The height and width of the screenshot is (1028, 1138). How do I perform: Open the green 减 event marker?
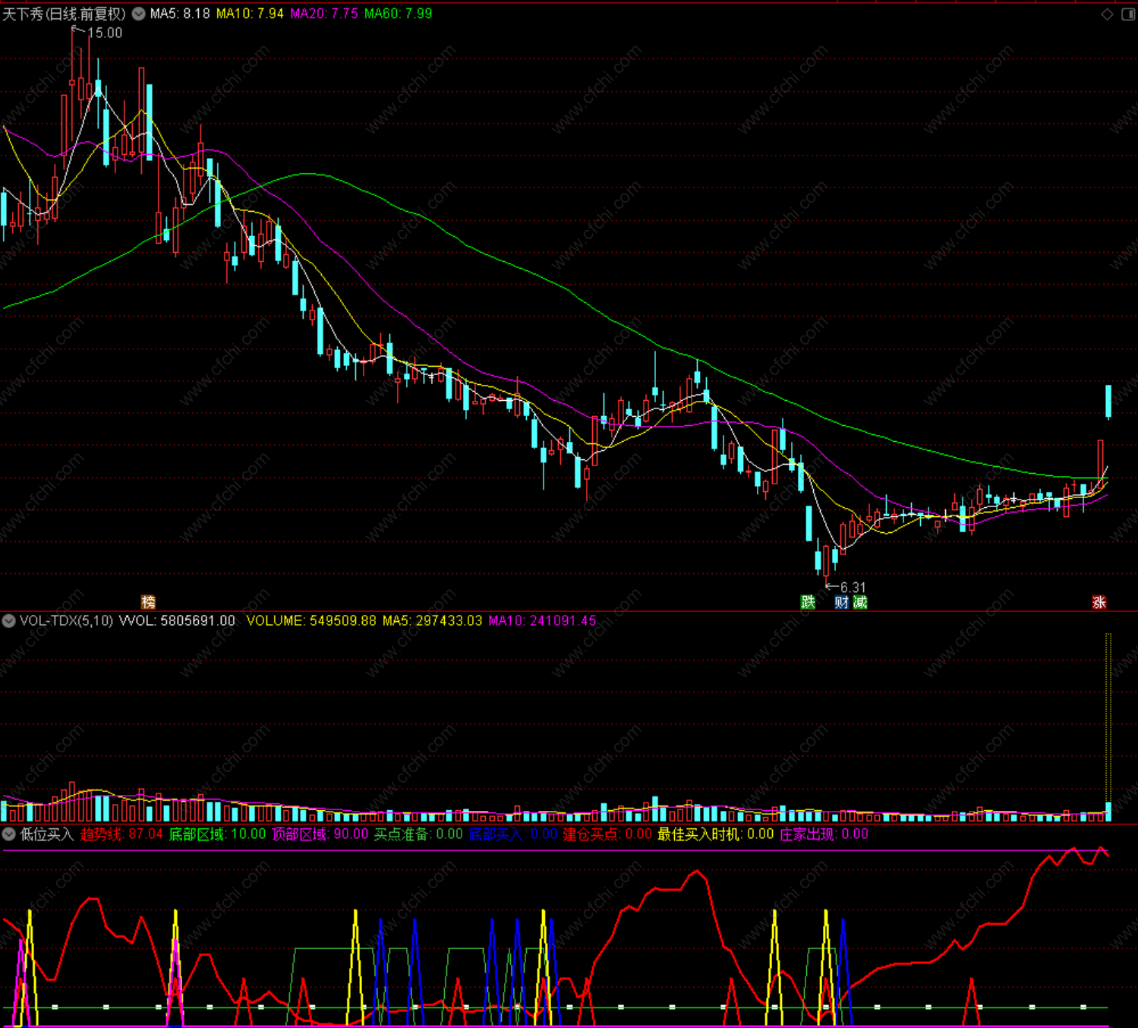[x=859, y=602]
